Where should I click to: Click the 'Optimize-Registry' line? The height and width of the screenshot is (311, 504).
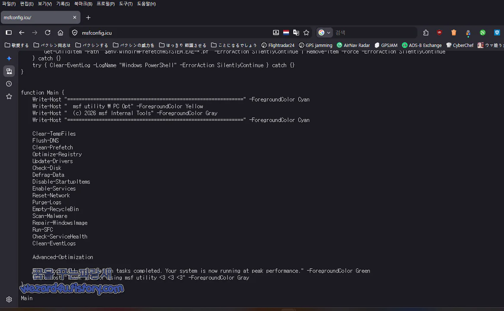pyautogui.click(x=57, y=154)
